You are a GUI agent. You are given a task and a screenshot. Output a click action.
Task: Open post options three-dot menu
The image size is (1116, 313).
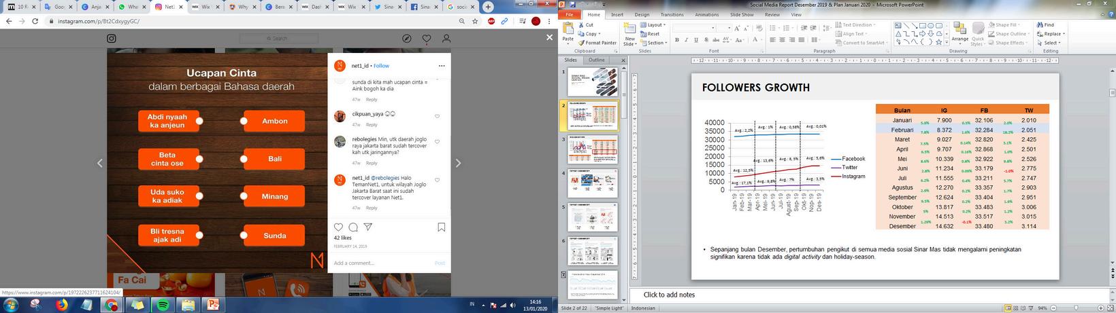click(x=442, y=66)
